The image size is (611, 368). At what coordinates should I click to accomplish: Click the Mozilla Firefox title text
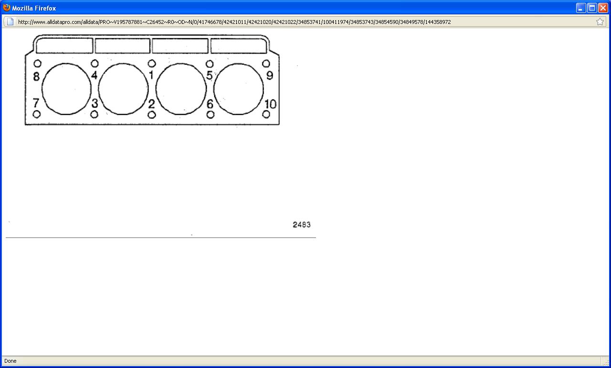[x=34, y=8]
